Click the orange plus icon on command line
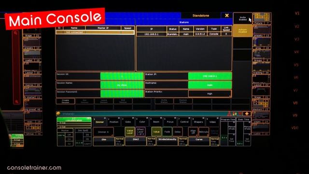 point(247,114)
